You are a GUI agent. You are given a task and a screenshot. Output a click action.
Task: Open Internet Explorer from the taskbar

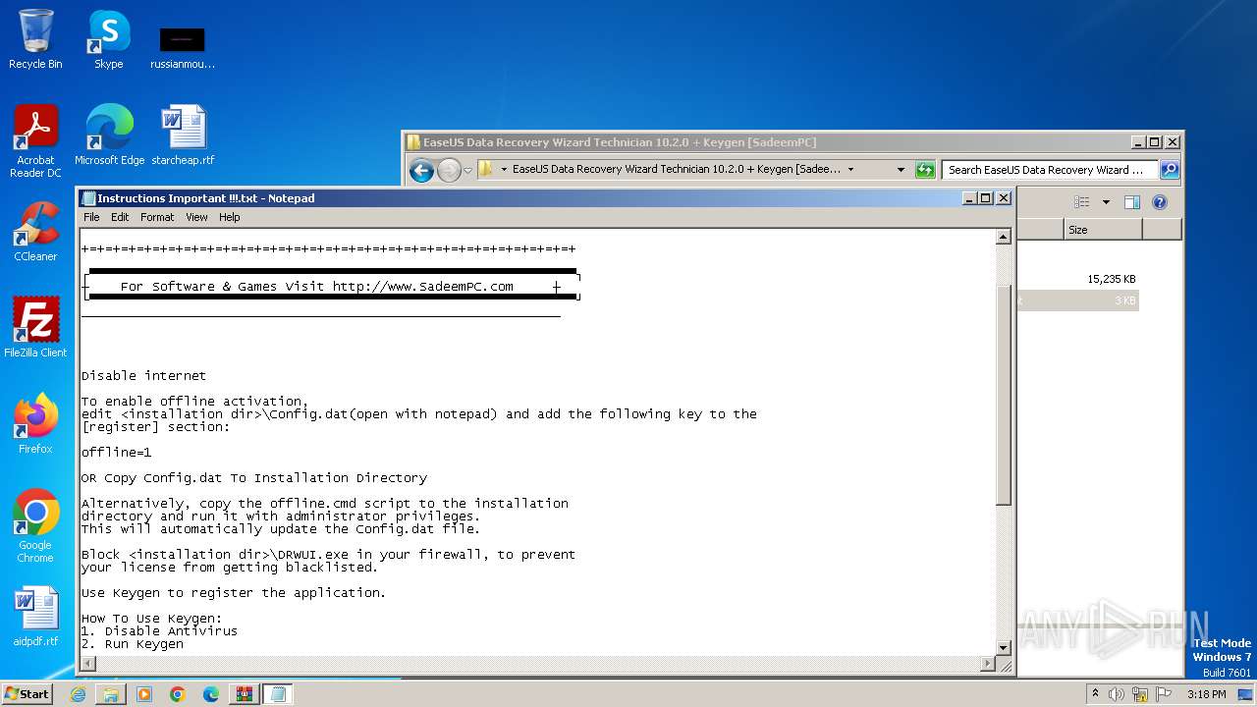click(78, 694)
